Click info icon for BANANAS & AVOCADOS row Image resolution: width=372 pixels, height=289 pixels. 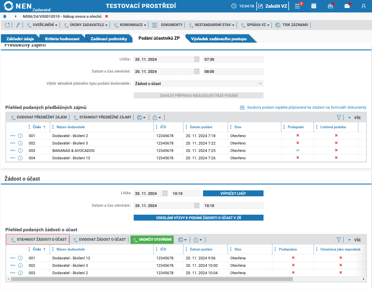coord(20,150)
